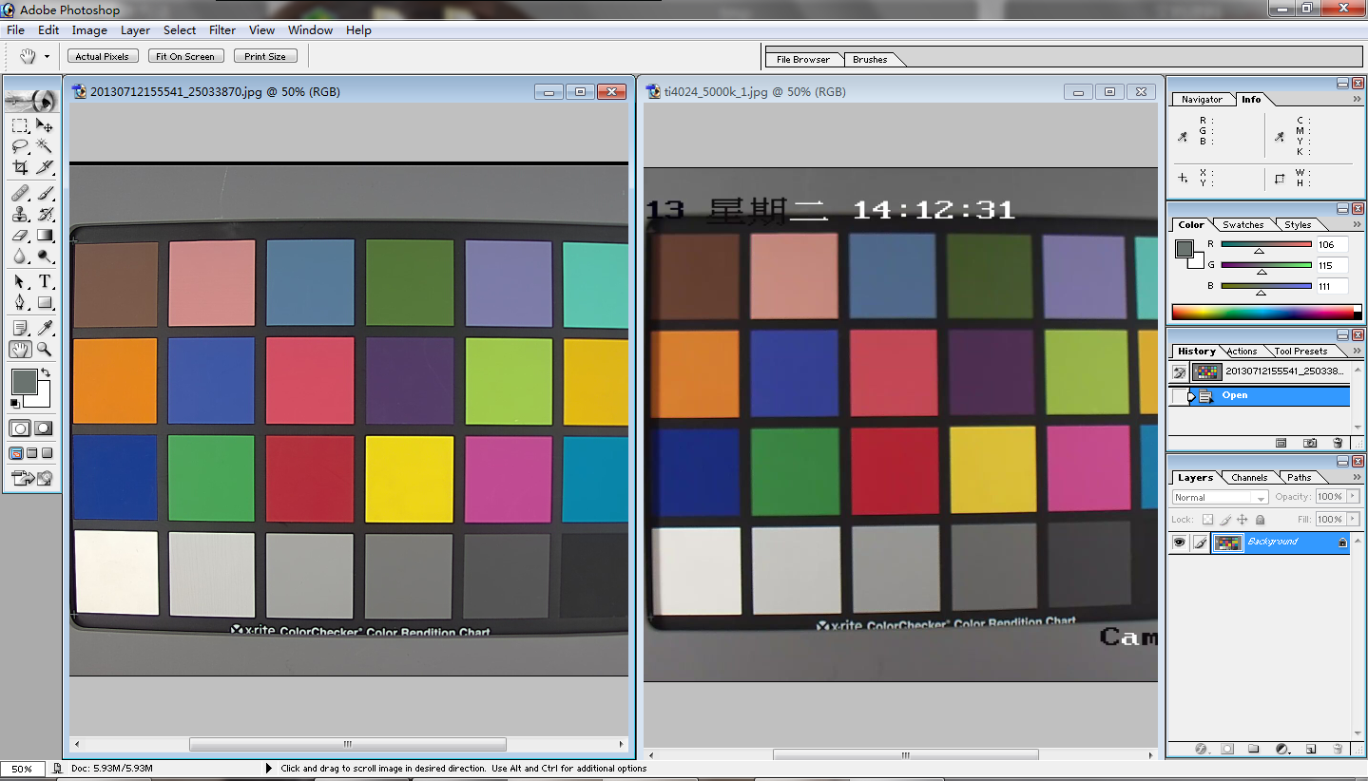Switch to the Channels tab
Screen dimensions: 1368x781
1248,478
